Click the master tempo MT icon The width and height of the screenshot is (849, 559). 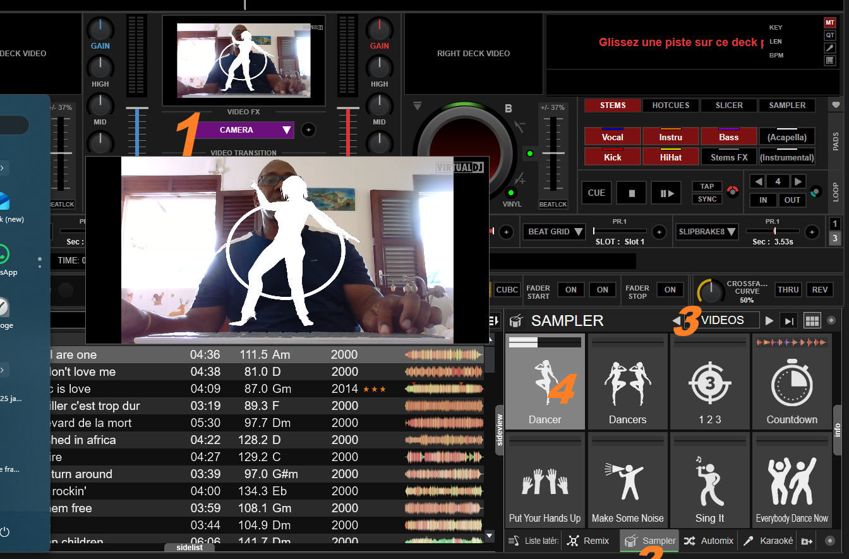[x=830, y=22]
